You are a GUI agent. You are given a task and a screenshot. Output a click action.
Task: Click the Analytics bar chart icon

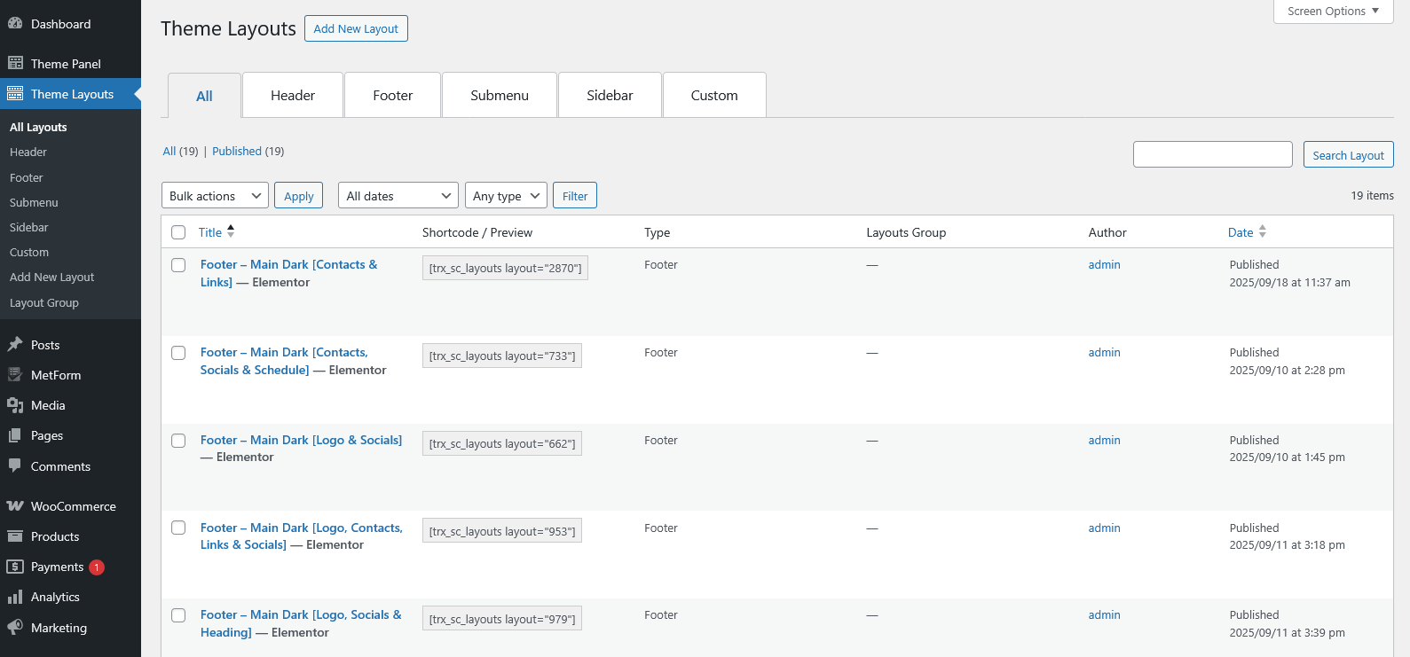[x=15, y=597]
